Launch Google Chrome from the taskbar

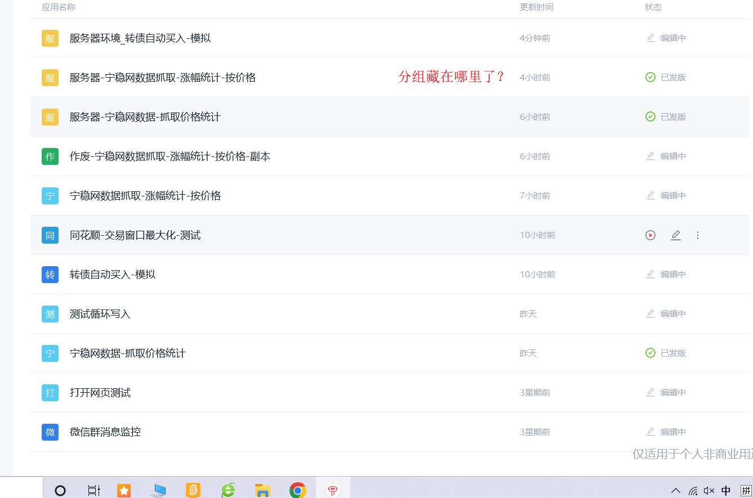point(298,491)
